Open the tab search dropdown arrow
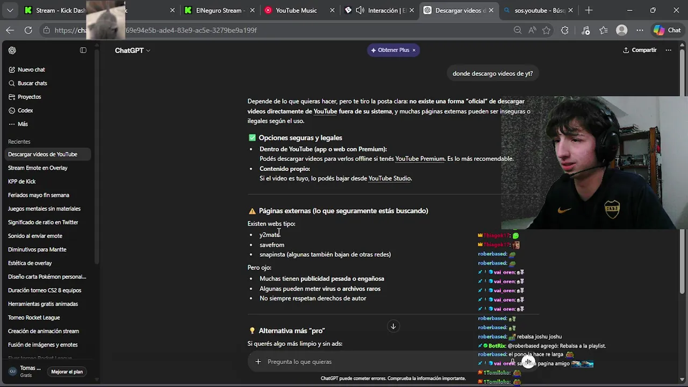 [x=10, y=10]
